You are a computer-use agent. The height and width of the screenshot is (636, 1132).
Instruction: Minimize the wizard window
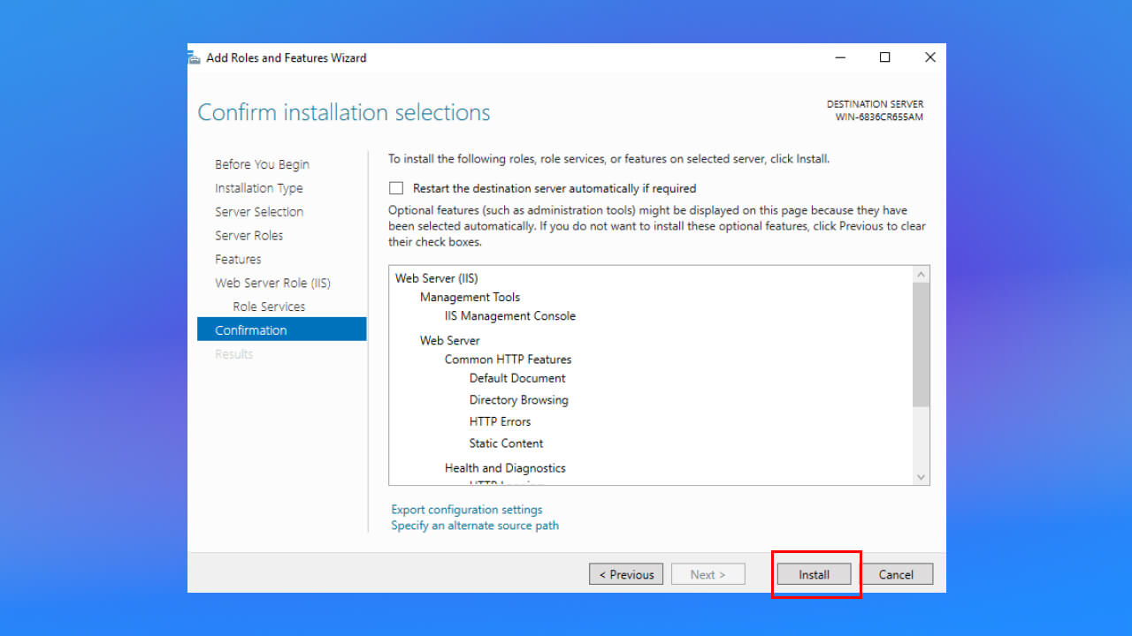[x=839, y=57]
